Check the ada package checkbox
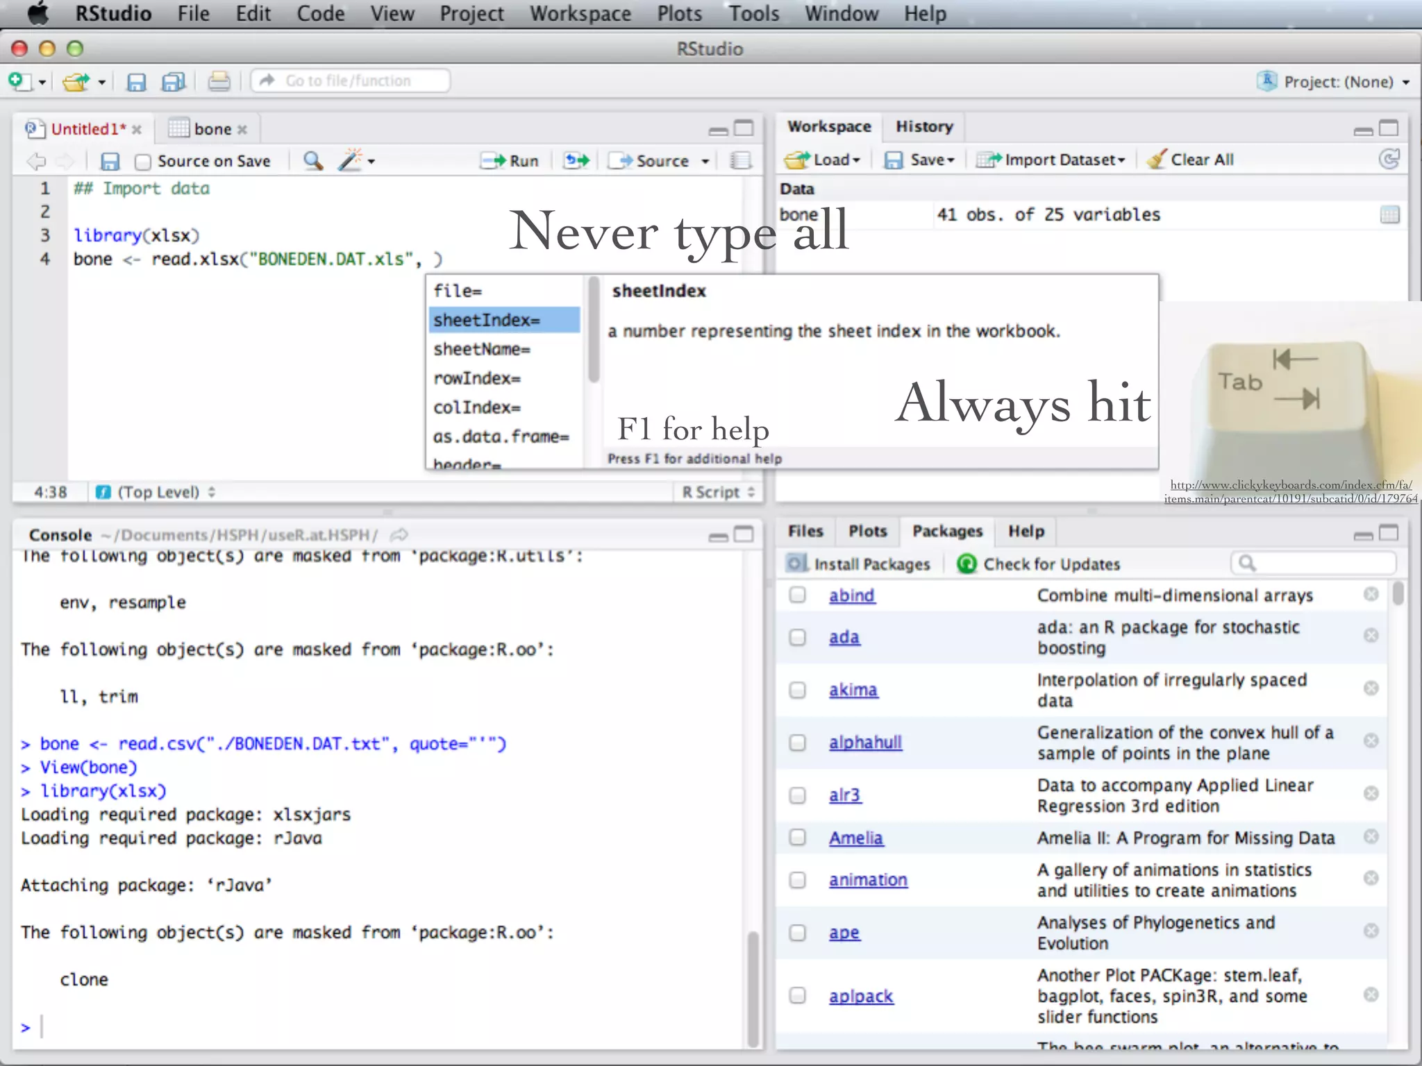Screen dimensions: 1422x1066 797,637
